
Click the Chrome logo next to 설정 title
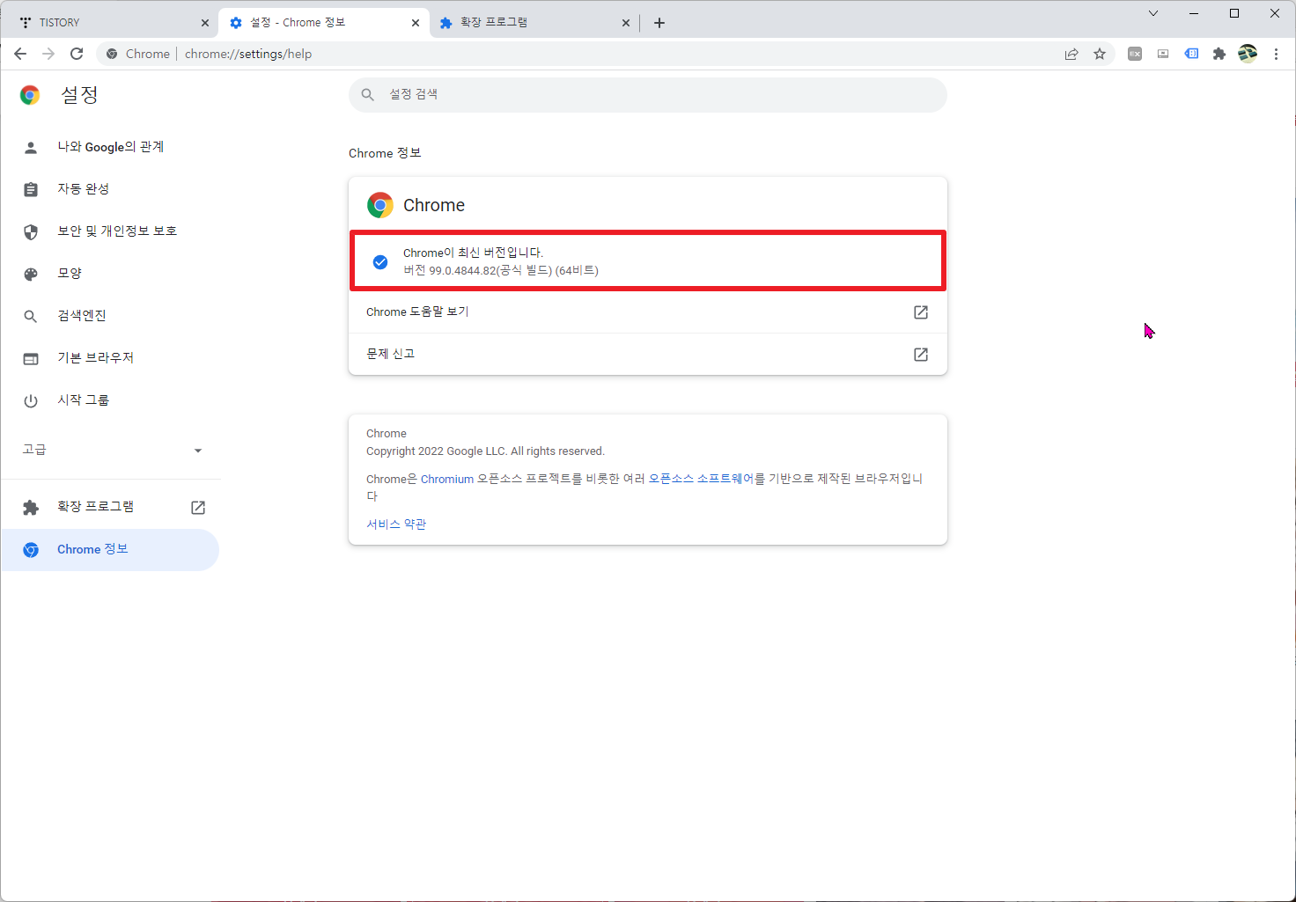point(30,95)
